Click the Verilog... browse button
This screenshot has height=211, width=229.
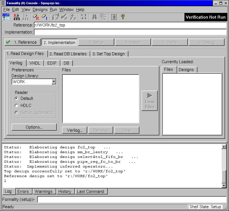pyautogui.click(x=75, y=130)
